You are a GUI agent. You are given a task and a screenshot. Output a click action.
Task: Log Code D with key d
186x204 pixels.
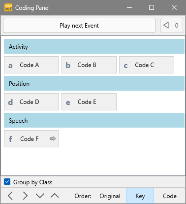[31, 102]
